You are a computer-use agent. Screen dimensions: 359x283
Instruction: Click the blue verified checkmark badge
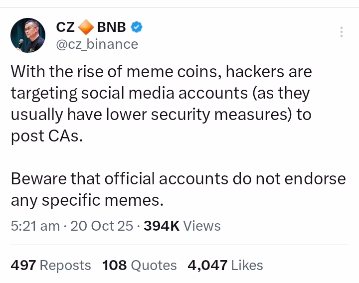click(136, 27)
